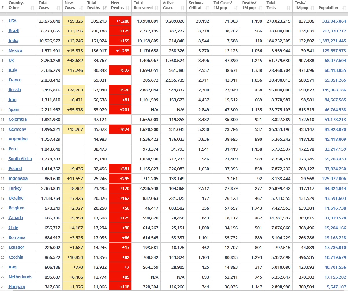Click UK population 68,077,604 link
Viewport: 348px width, 291px height.
pos(335,61)
